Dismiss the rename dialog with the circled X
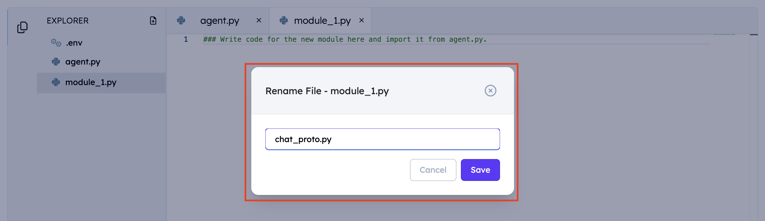The height and width of the screenshot is (221, 765). click(x=490, y=91)
